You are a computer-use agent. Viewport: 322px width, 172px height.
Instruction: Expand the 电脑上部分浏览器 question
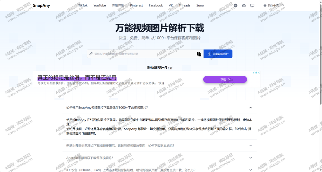coord(159,146)
